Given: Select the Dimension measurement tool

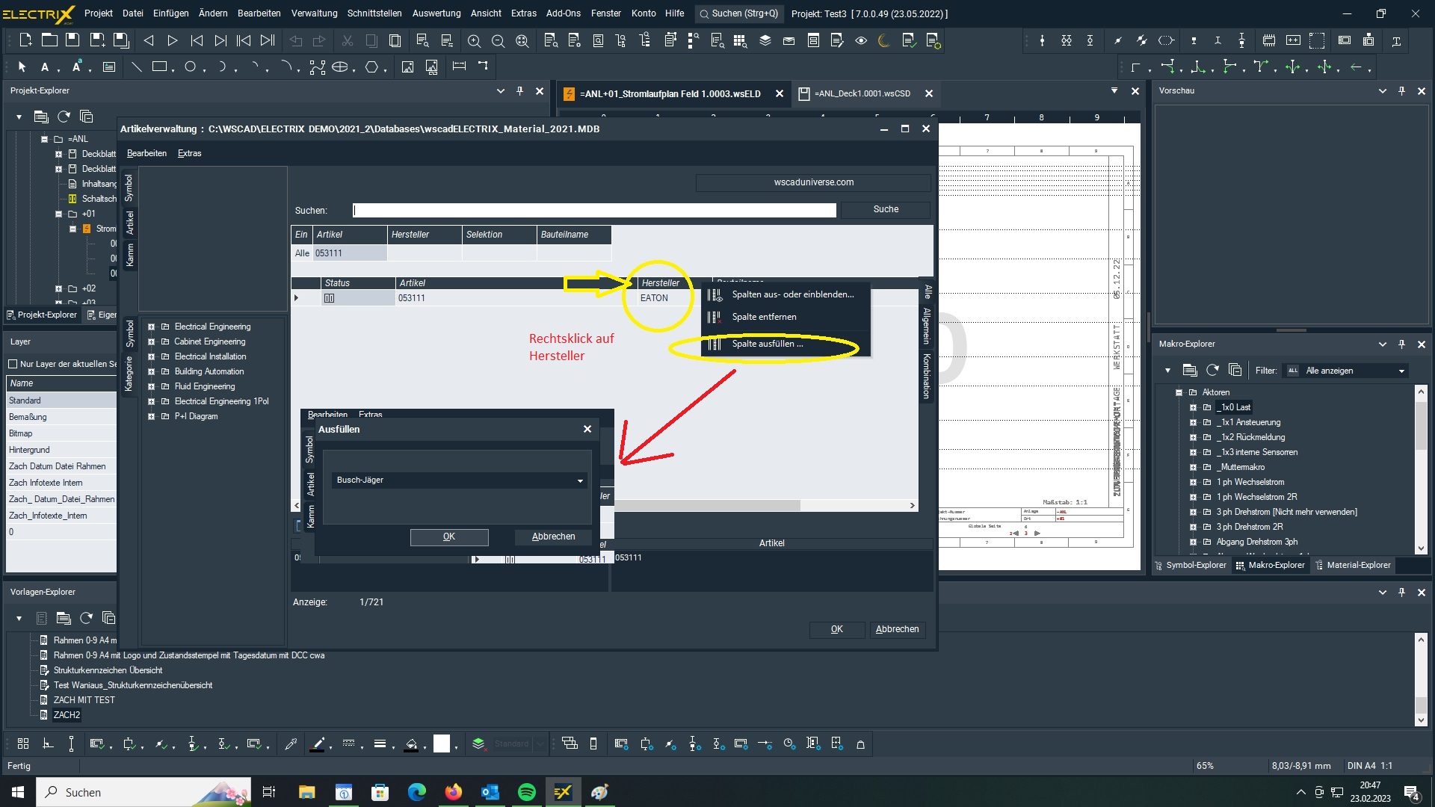Looking at the screenshot, I should (459, 66).
